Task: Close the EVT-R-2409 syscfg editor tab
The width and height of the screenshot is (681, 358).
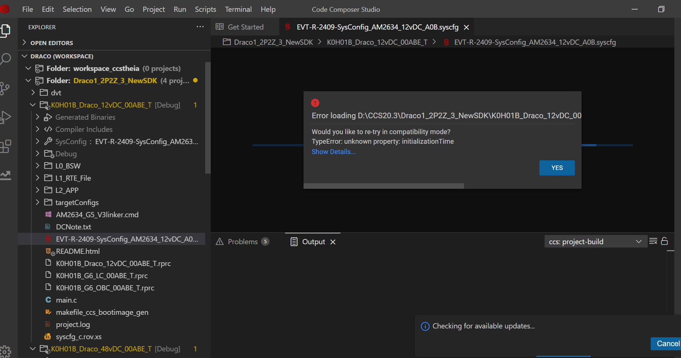Action: (467, 27)
